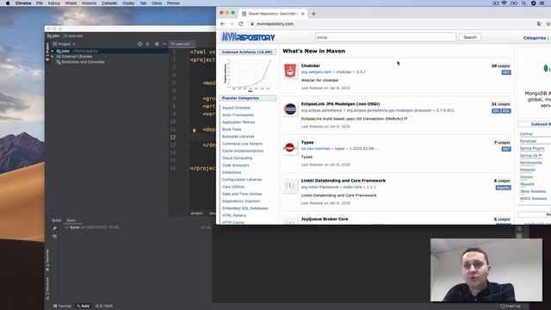Open the Embedded SQL Databases category link
The image size is (551, 310).
pyautogui.click(x=245, y=208)
